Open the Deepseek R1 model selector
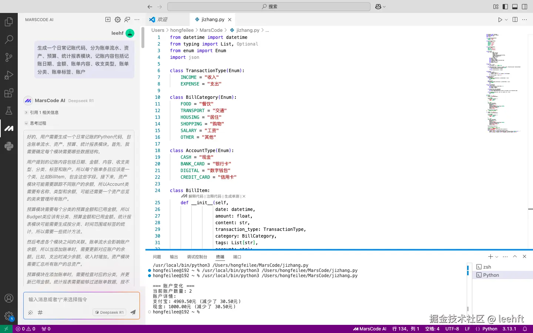Image resolution: width=533 pixels, height=333 pixels. click(x=109, y=312)
